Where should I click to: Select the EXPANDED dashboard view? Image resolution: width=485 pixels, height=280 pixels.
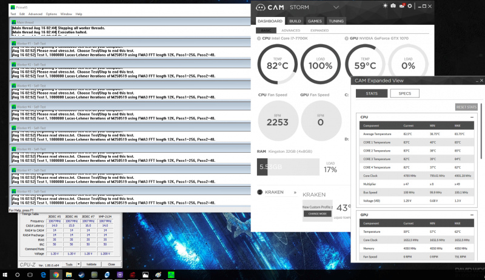pyautogui.click(x=319, y=30)
